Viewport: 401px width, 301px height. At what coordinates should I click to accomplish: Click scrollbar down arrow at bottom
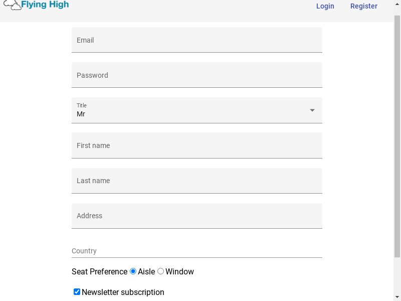397,296
